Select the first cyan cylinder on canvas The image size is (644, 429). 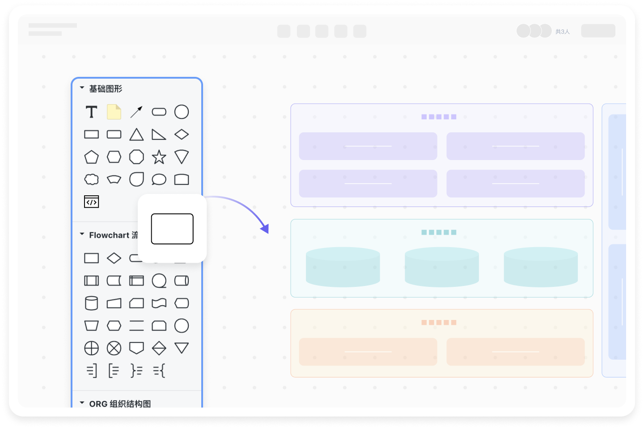point(343,267)
